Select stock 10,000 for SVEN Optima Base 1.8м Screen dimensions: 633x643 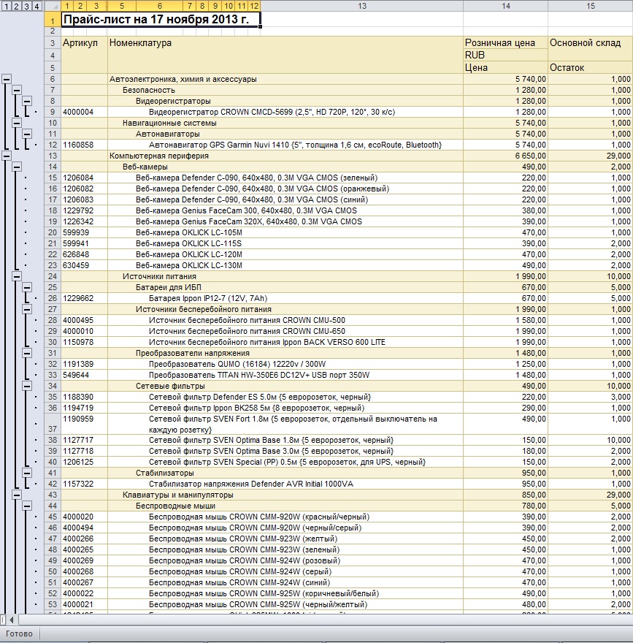tap(591, 440)
